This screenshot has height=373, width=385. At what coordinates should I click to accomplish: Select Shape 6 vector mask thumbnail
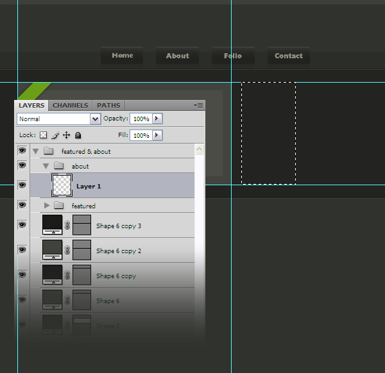81,300
